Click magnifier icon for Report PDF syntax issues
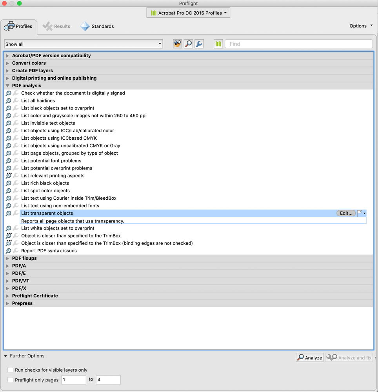 point(9,250)
